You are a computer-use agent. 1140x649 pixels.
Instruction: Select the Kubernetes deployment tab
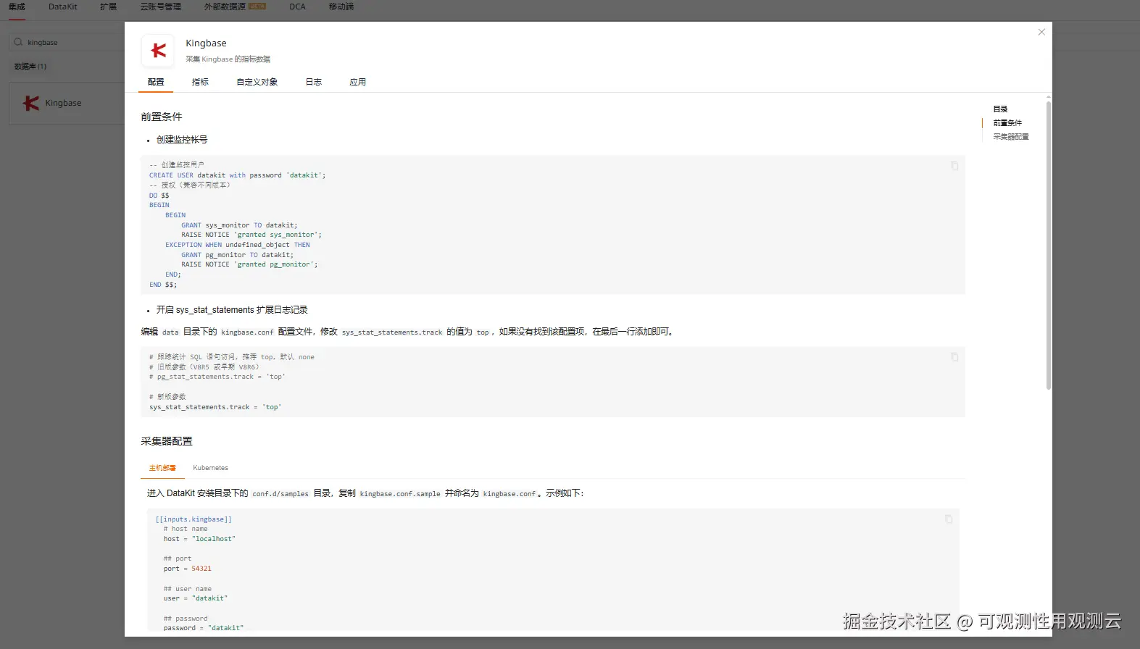click(x=210, y=468)
